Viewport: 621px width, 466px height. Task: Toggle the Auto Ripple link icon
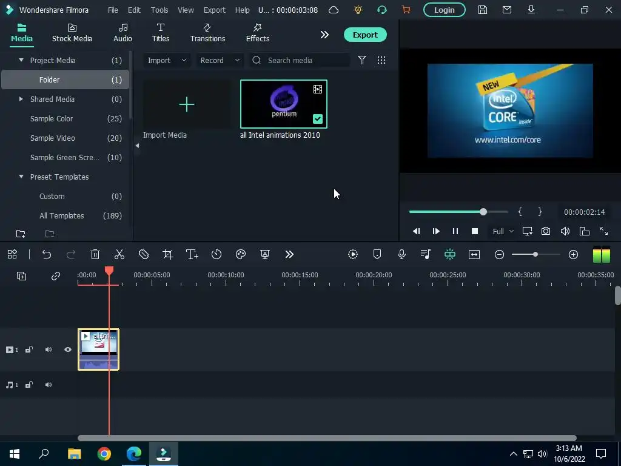click(55, 276)
